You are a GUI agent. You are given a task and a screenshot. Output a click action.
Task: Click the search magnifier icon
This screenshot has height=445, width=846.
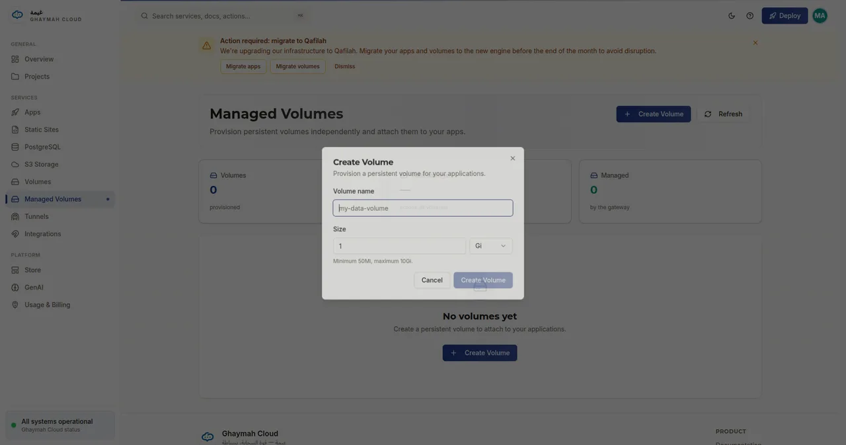144,16
